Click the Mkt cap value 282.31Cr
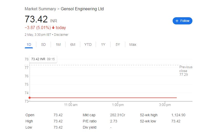 coord(118,115)
